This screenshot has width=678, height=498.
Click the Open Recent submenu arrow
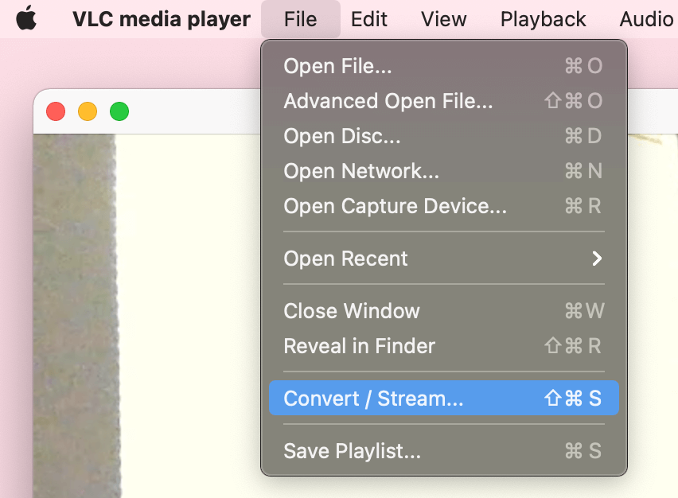pos(597,259)
